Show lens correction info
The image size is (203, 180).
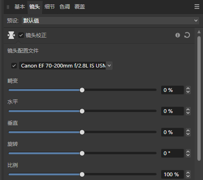pyautogui.click(x=178, y=35)
